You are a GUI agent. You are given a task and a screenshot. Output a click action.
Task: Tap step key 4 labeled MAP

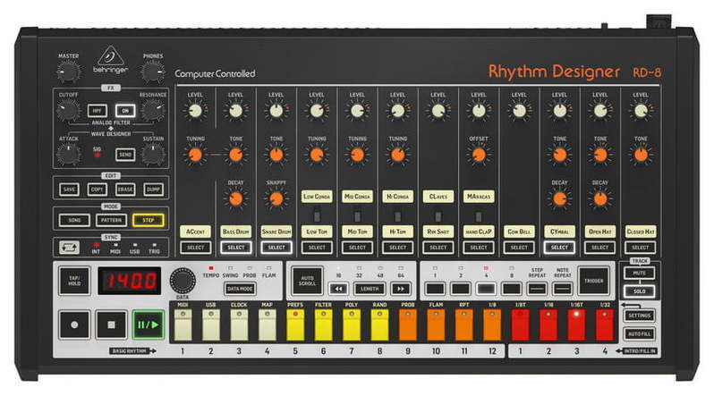point(268,325)
